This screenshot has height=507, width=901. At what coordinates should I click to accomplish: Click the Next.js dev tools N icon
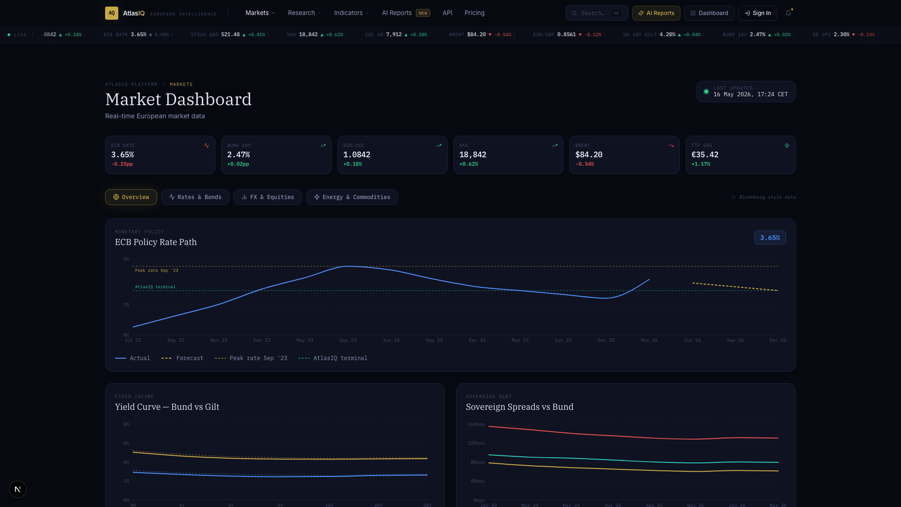tap(18, 489)
